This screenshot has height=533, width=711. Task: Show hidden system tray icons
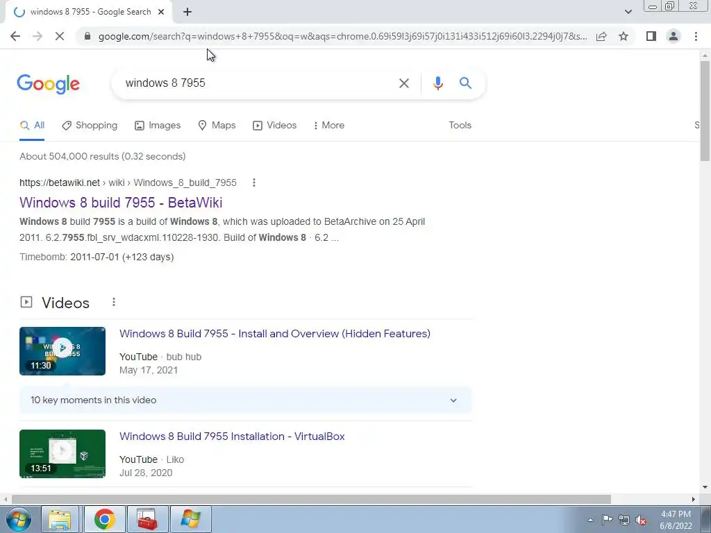click(590, 520)
